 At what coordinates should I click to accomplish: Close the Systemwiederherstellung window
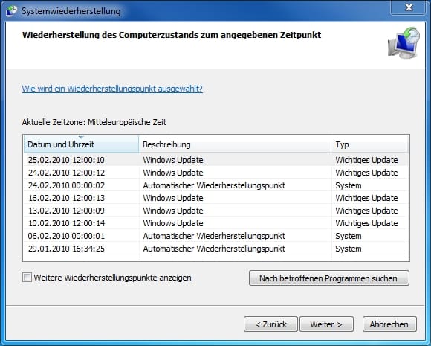coord(409,7)
